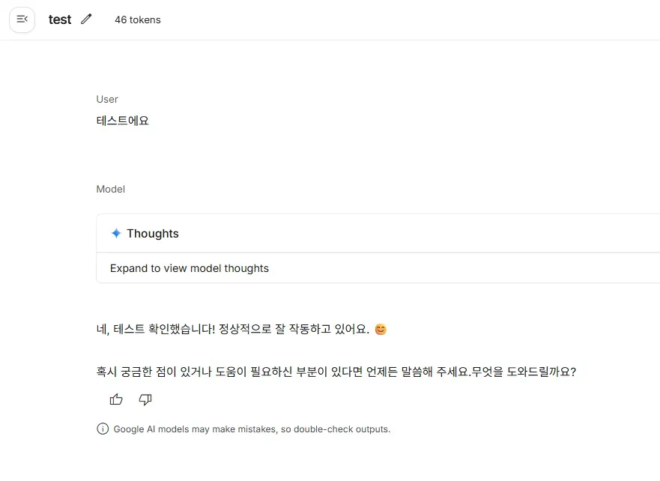Click the info icon beside the disclaimer

[x=103, y=429]
